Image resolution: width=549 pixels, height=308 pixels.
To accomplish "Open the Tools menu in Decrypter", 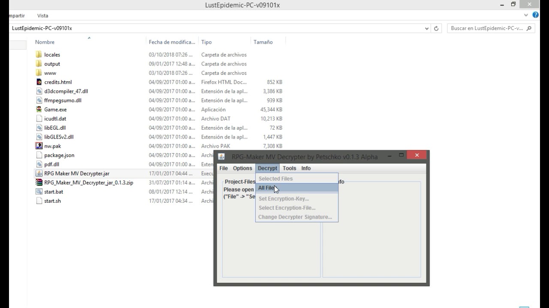I will tap(290, 168).
